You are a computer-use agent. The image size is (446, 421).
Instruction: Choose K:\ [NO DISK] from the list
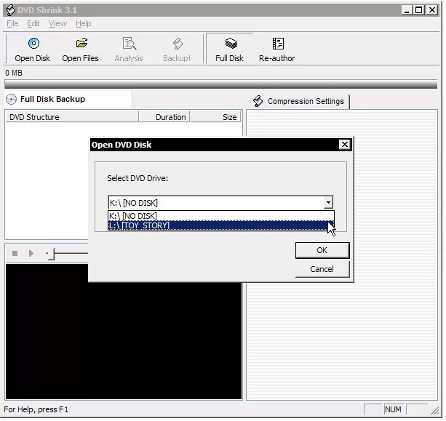pos(220,216)
